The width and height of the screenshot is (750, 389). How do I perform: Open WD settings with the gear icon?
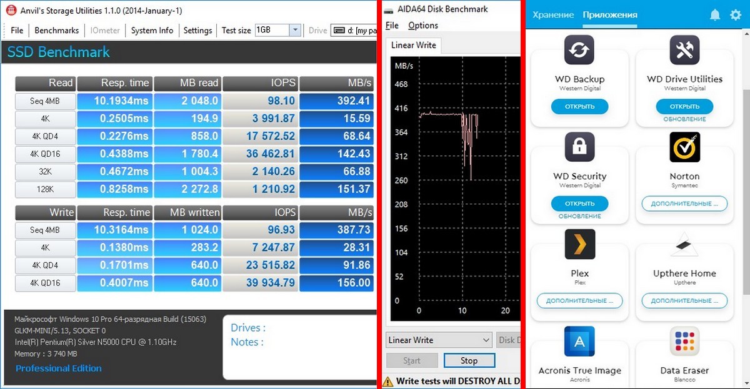[x=736, y=15]
